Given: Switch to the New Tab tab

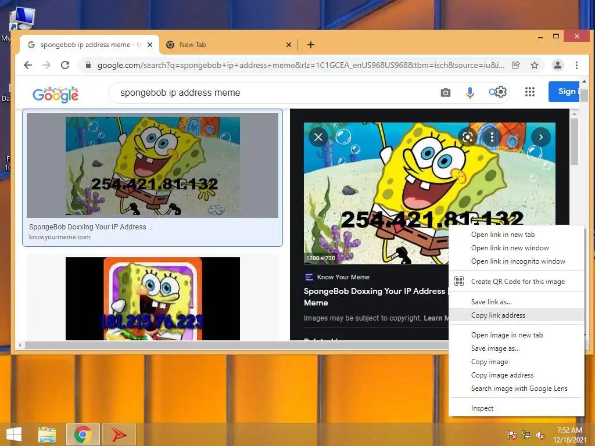Looking at the screenshot, I should point(229,45).
